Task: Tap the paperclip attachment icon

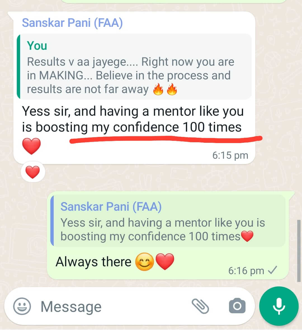Action: 200,306
